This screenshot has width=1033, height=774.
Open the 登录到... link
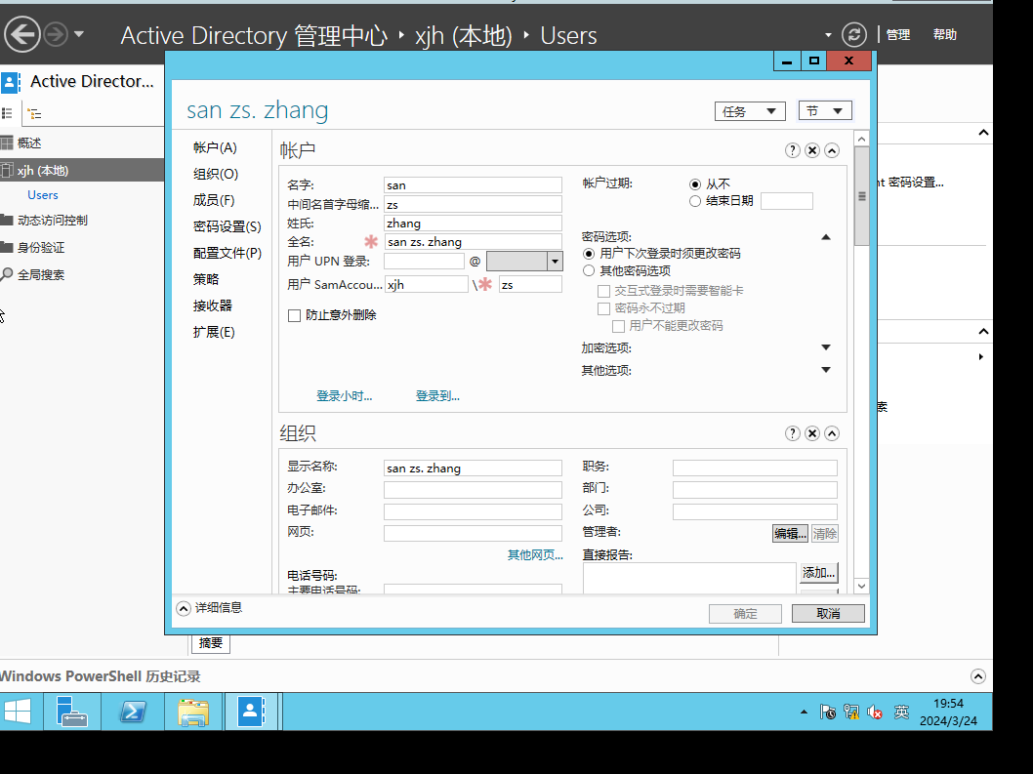click(437, 396)
